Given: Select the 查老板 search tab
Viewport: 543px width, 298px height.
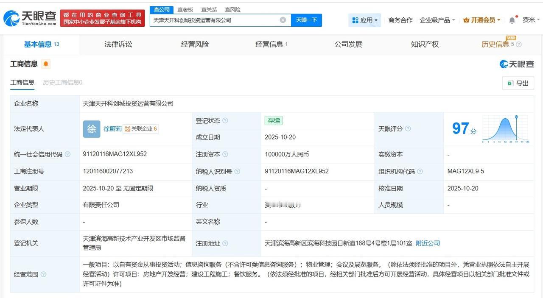Looking at the screenshot, I should (x=185, y=9).
